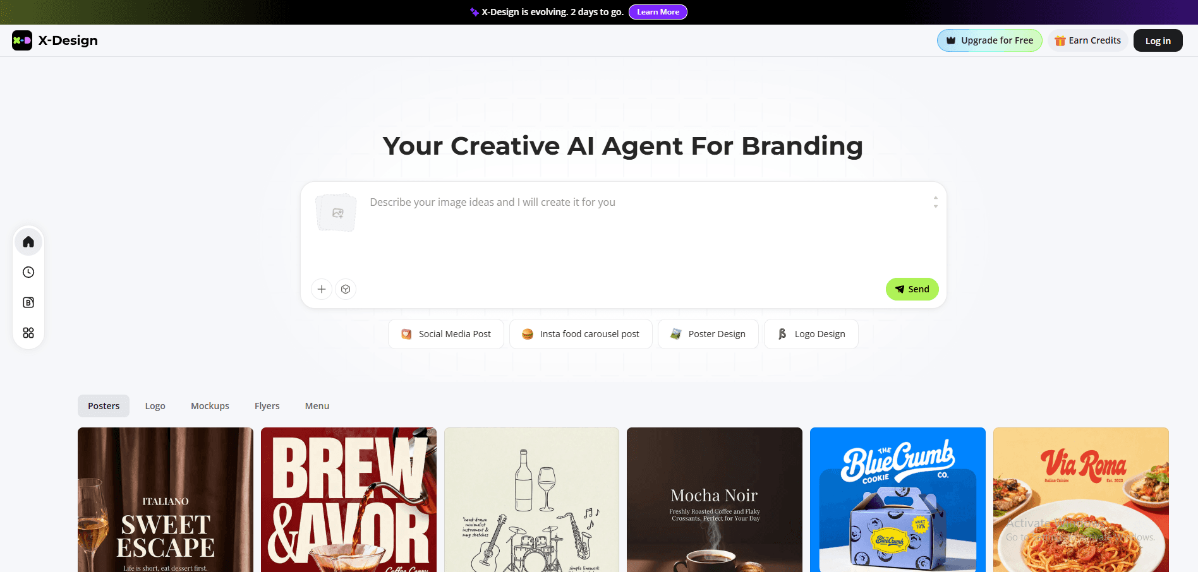Switch to the Logo tab
This screenshot has width=1198, height=572.
[155, 406]
